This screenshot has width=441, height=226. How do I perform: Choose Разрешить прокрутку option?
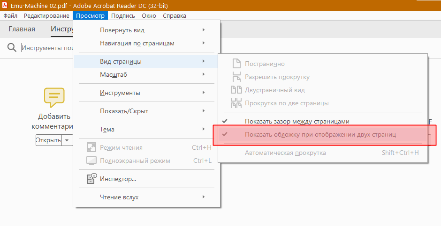click(323, 77)
